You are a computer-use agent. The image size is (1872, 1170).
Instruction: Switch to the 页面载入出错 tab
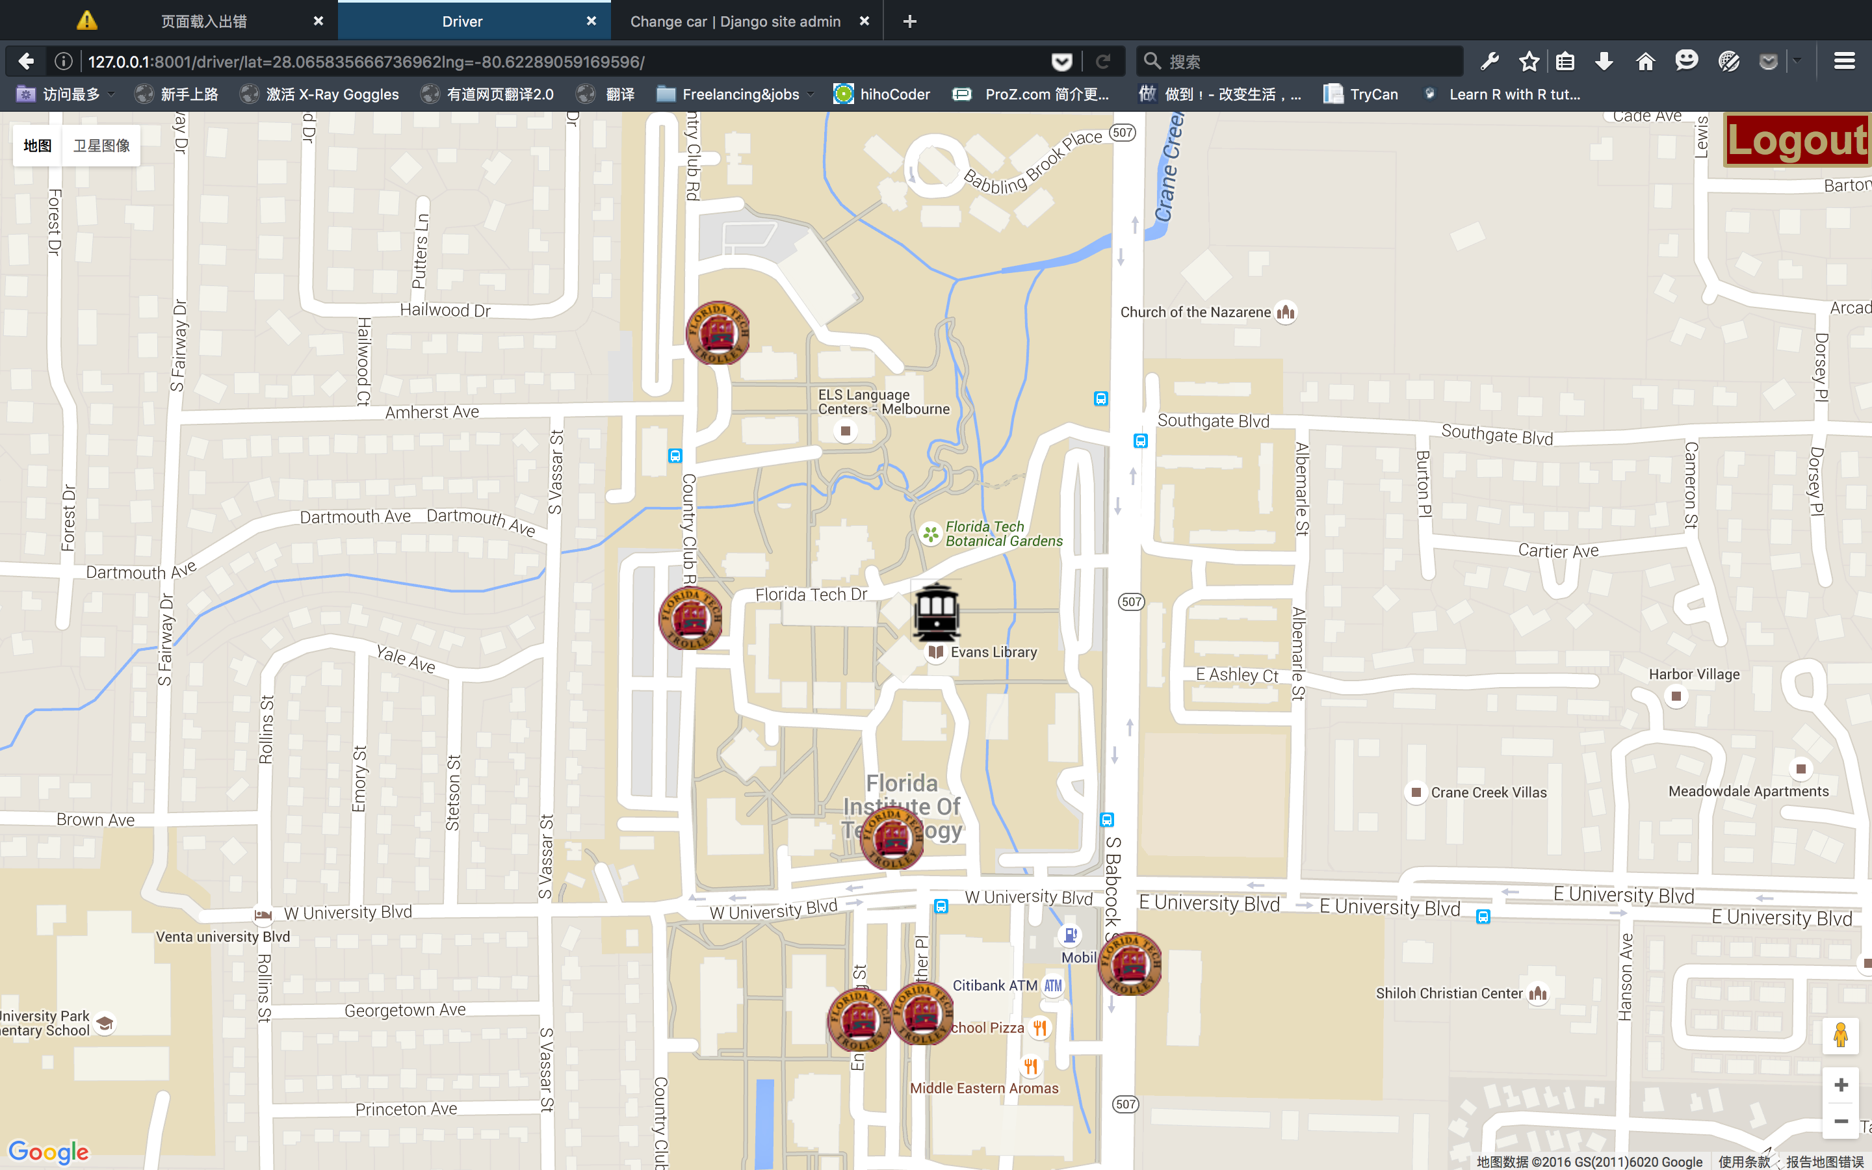click(203, 21)
